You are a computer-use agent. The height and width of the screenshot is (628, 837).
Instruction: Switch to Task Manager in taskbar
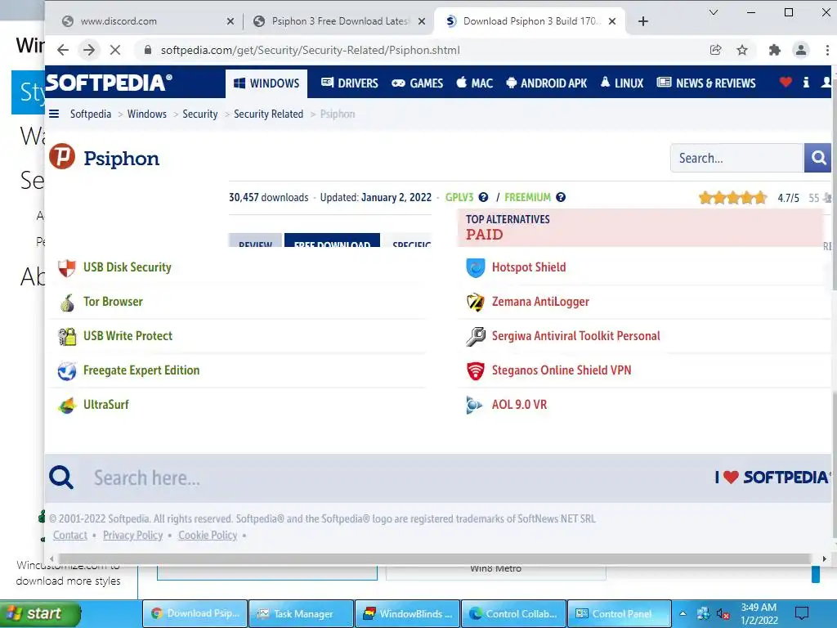[301, 613]
